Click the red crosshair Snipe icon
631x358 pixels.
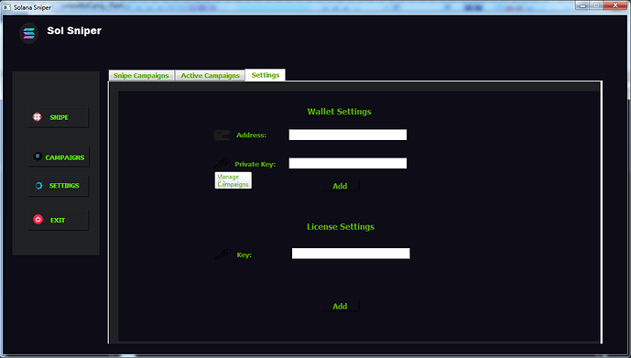click(x=37, y=117)
